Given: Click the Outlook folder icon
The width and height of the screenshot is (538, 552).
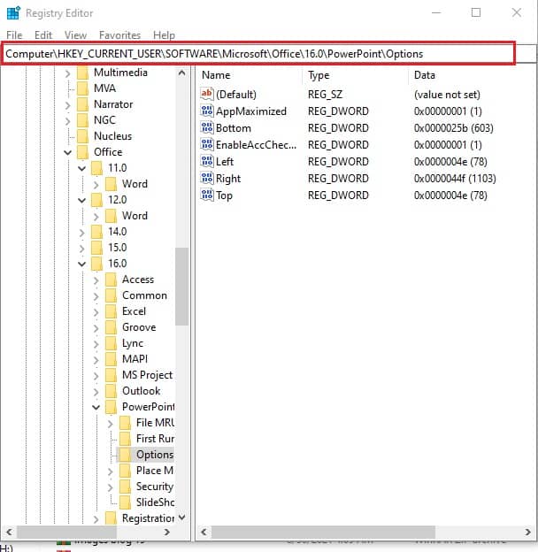Looking at the screenshot, I should coord(111,391).
